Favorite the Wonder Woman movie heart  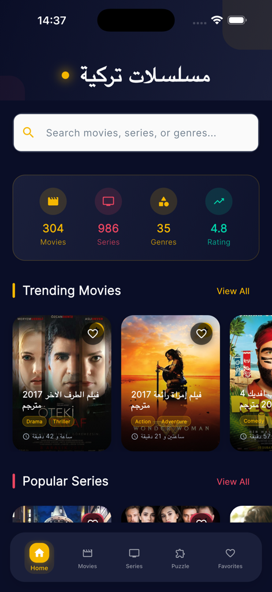tap(202, 334)
